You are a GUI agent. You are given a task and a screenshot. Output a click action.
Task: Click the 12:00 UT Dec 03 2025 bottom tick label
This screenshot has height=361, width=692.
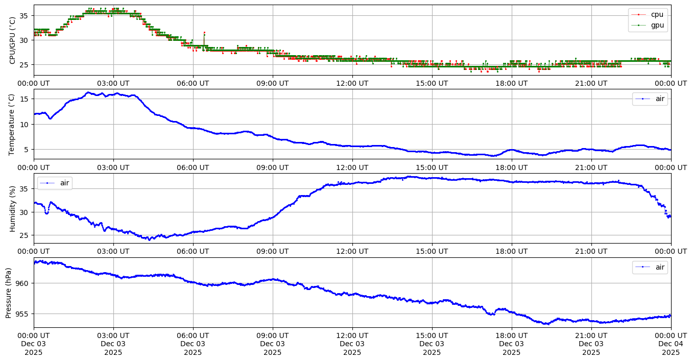coord(352,344)
